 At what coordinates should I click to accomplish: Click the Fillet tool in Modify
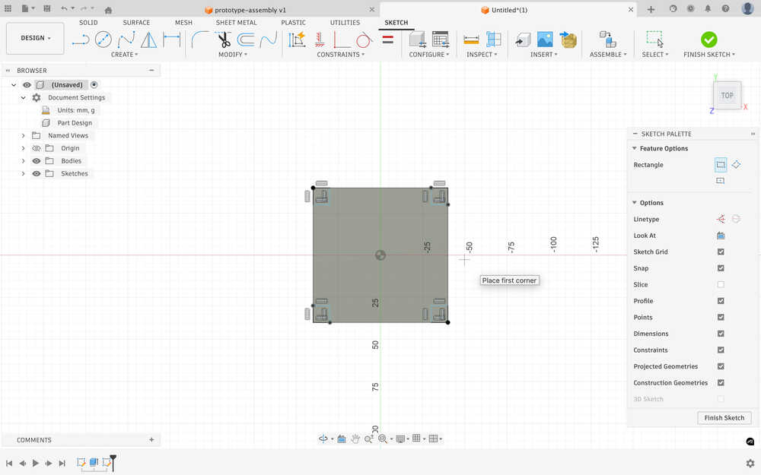200,40
